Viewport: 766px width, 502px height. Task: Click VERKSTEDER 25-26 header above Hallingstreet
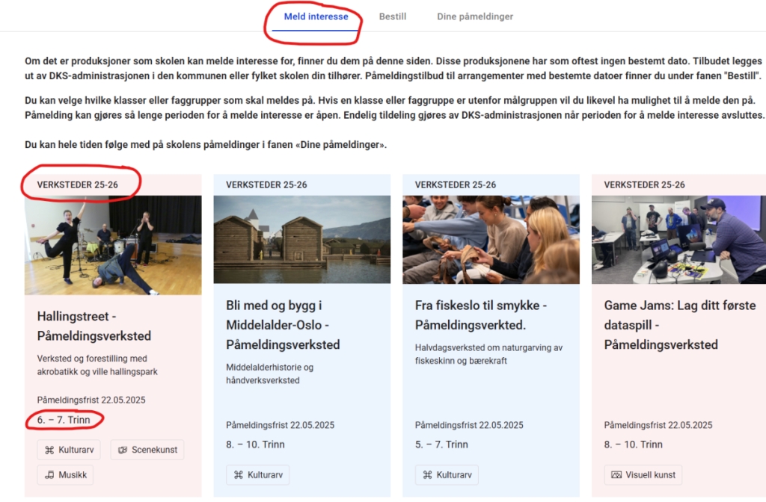(78, 185)
